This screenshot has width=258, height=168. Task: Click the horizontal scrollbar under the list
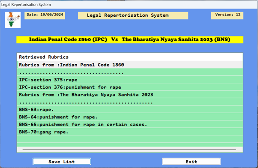tap(129, 150)
